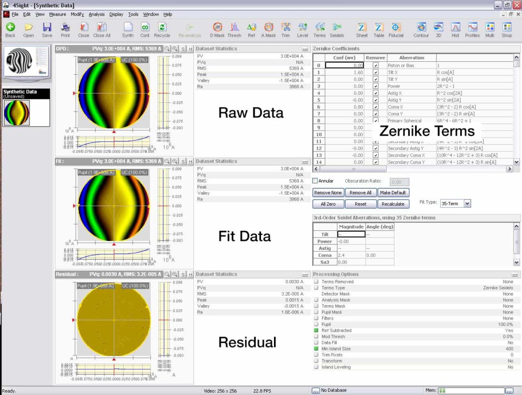Show the Profiles display
This screenshot has width=522, height=395.
[472, 29]
